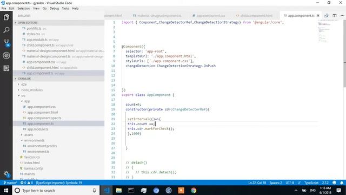Open notifications bell in status bar
This screenshot has width=346, height=195.
[342, 183]
